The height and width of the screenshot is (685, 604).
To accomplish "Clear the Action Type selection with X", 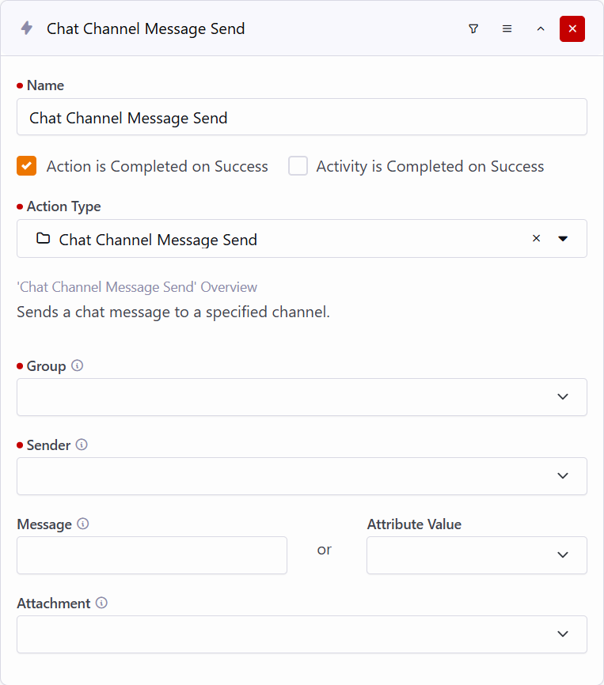I will [x=536, y=239].
